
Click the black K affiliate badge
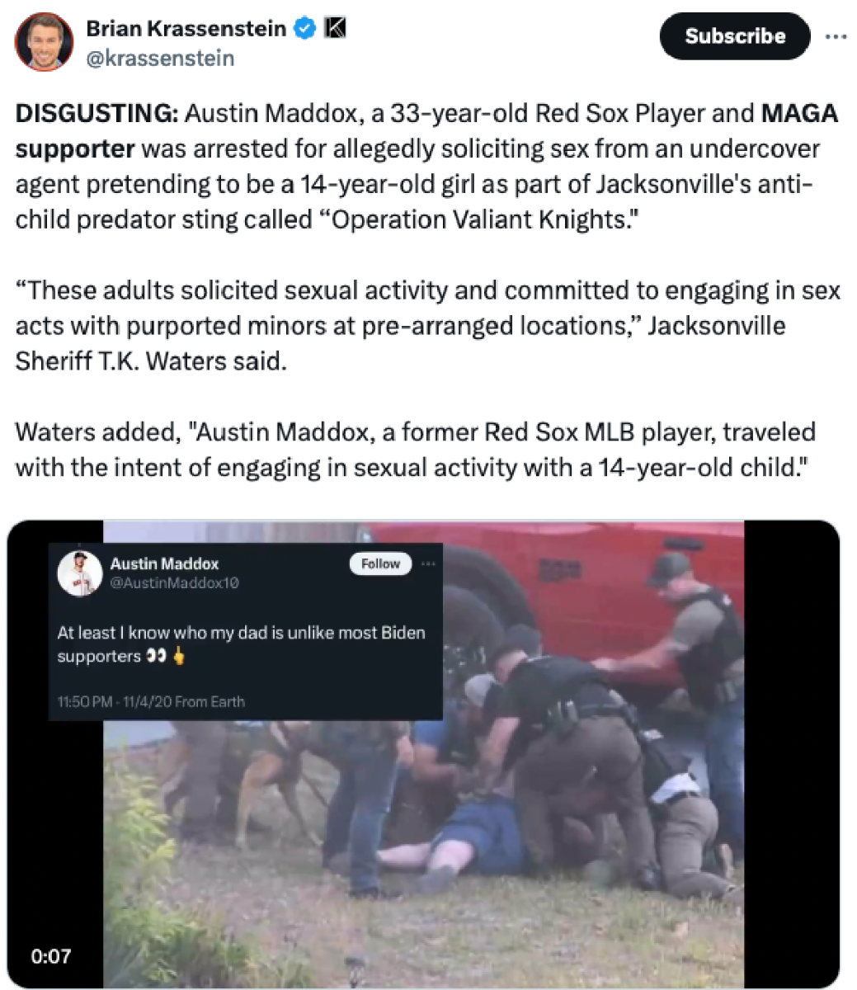coord(335,29)
